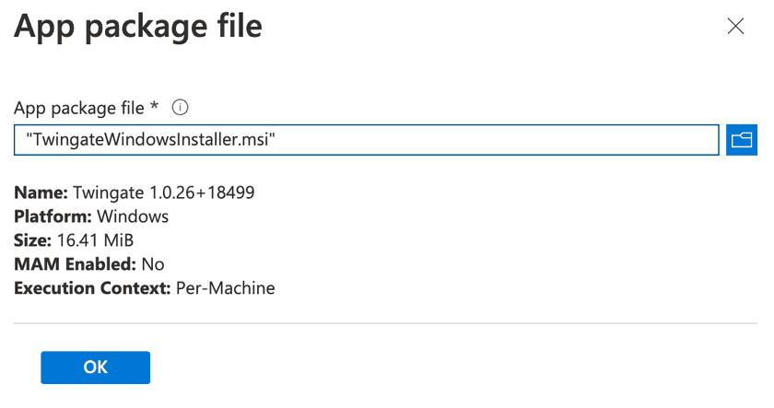
Task: Click the bold "Size:" label
Action: click(33, 240)
